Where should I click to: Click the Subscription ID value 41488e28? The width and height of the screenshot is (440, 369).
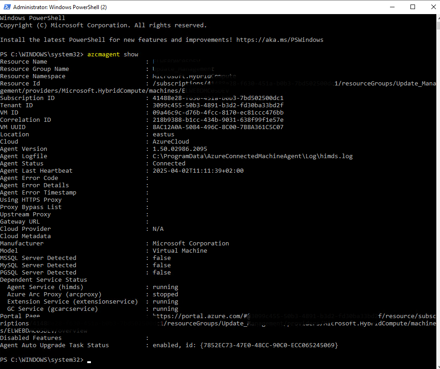218,98
